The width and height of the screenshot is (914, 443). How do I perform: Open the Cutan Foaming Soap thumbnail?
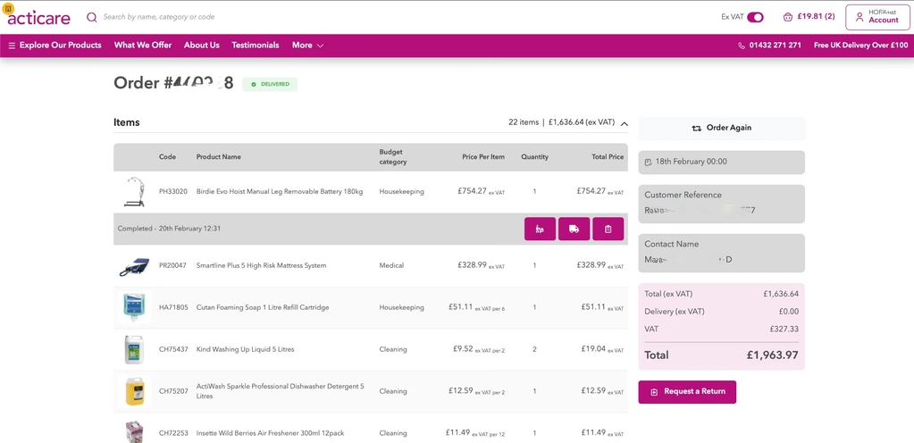click(x=135, y=307)
